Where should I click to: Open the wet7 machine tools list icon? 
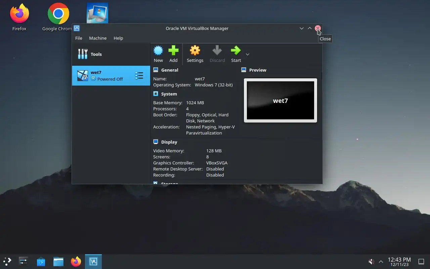click(139, 76)
